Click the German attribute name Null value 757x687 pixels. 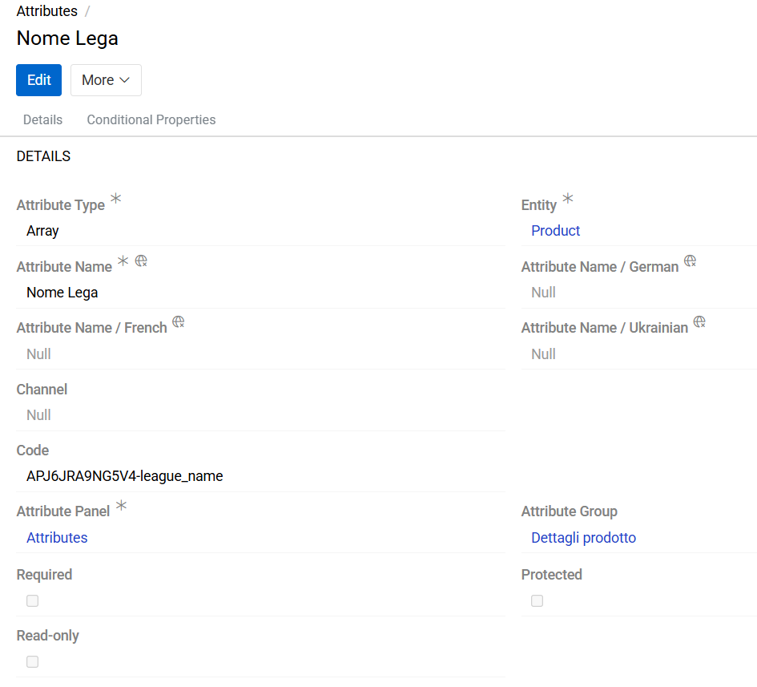coord(543,293)
